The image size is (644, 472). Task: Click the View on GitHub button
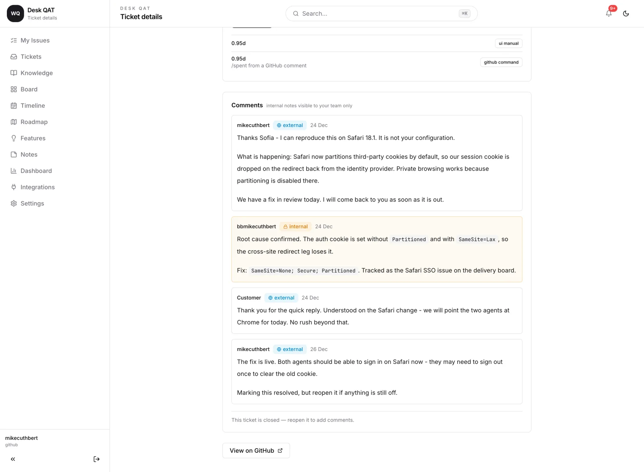point(256,451)
